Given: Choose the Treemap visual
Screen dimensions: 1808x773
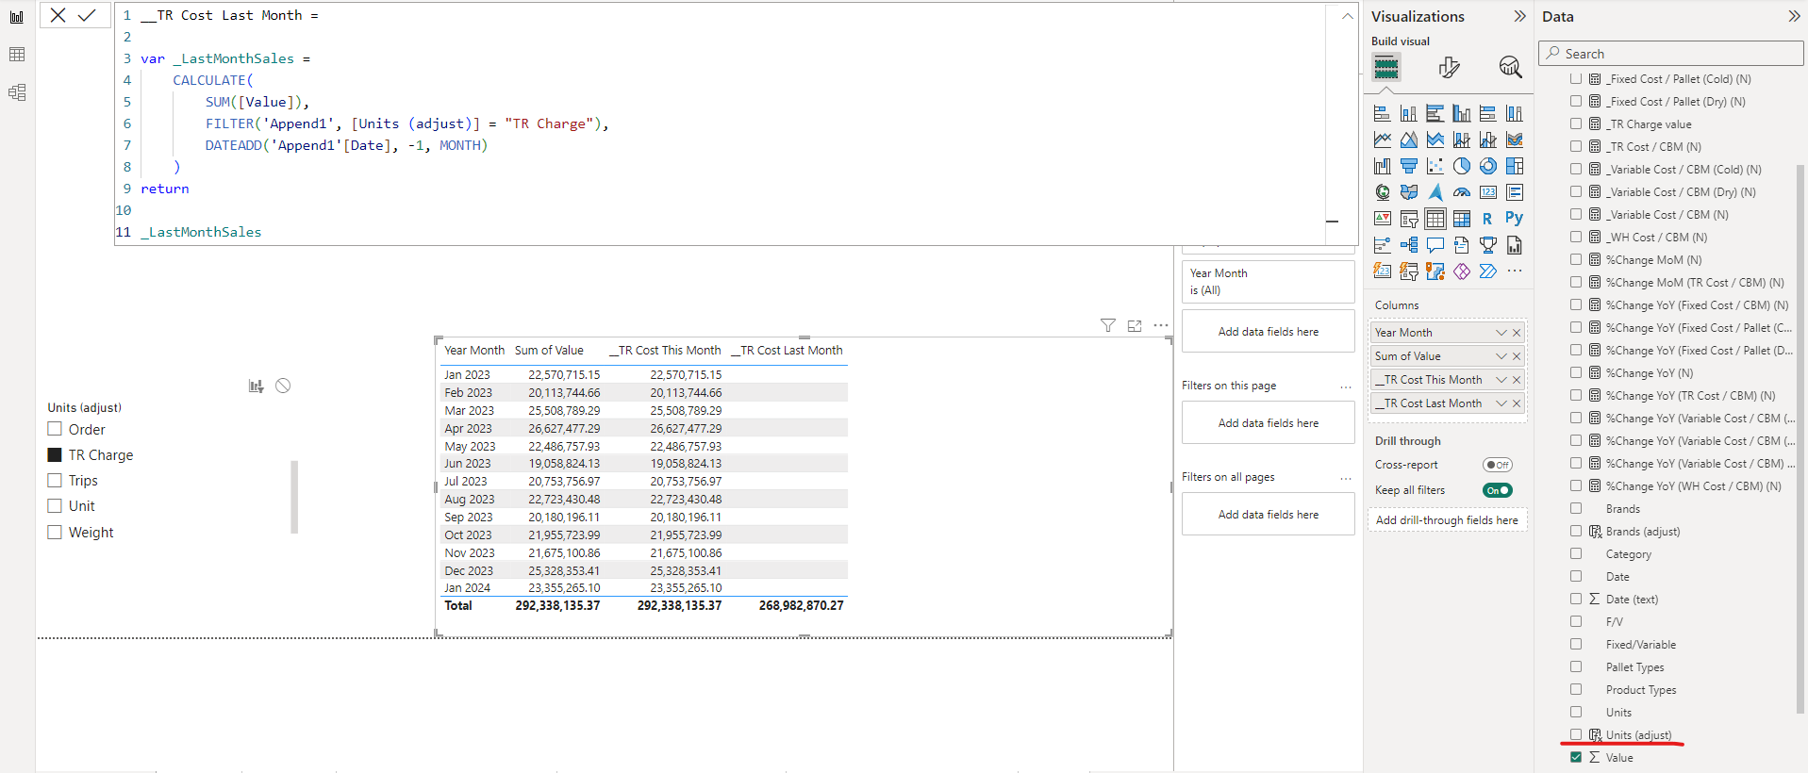Looking at the screenshot, I should click(x=1515, y=166).
